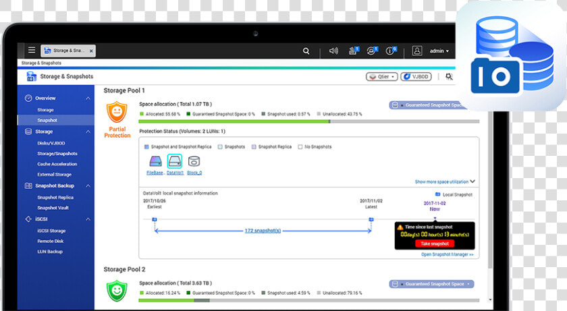Click Storage Pool 1 space allocation bar
567x311 pixels.
point(309,121)
